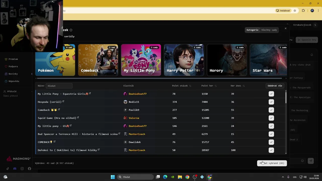
Task: Open the Instagram social link
Action: tap(22, 169)
